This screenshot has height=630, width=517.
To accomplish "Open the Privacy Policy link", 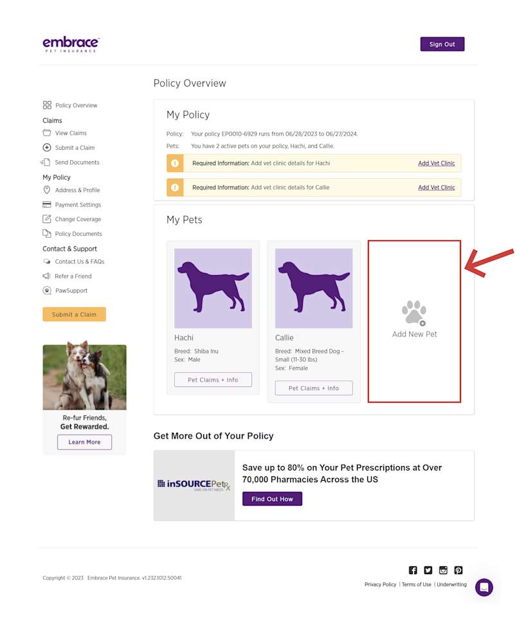I will pos(380,584).
